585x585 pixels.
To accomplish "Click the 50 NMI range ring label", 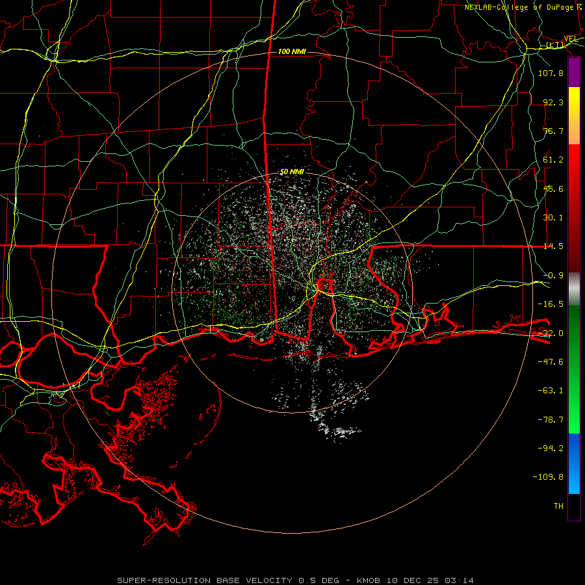I will [292, 172].
